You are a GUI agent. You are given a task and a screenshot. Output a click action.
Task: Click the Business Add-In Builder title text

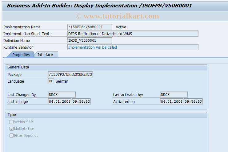tap(99, 6)
